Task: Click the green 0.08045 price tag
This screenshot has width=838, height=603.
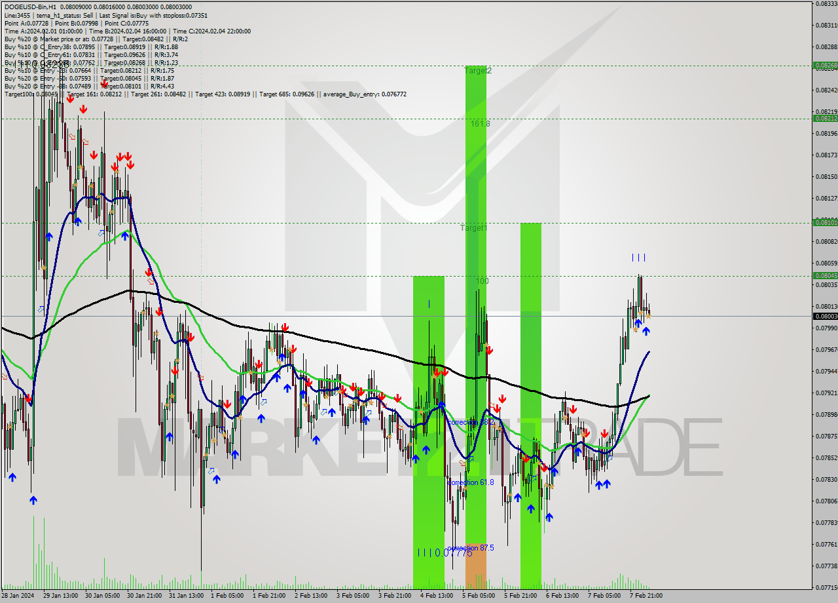Action: (824, 276)
